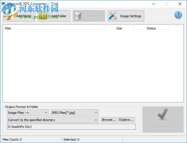Screen dimensions: 187x143
Task: Close the Mgosoft XPS Converter window
Action: coord(180,4)
